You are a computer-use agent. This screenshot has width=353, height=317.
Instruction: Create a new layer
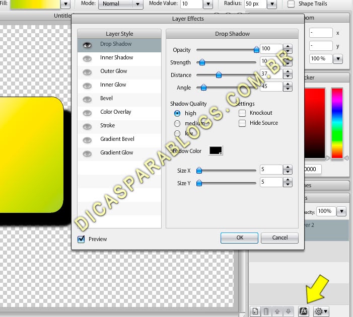(255, 311)
